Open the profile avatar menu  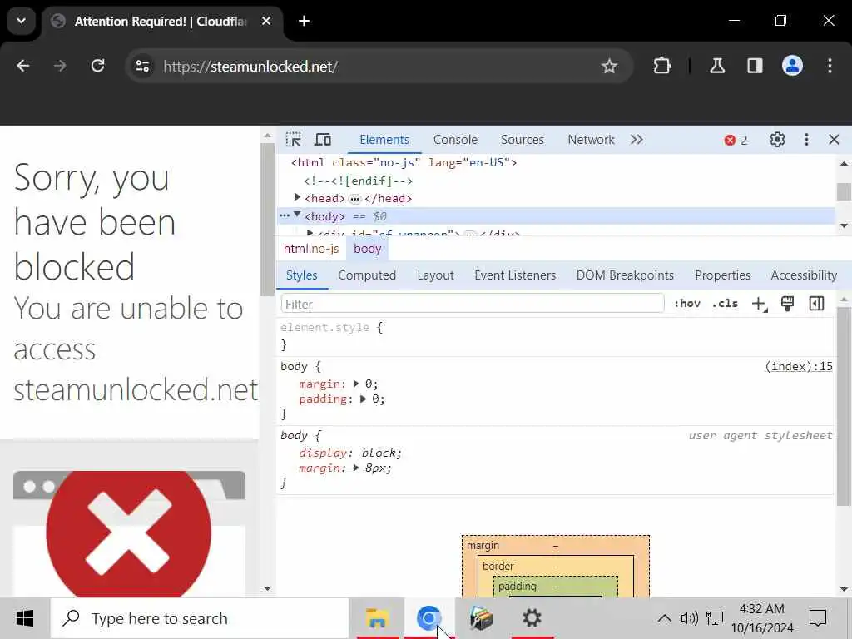click(x=792, y=66)
